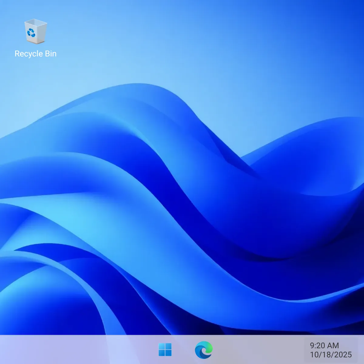Launch Microsoft Edge from the taskbar
Viewport: 364px width, 364px height.
(x=204, y=350)
